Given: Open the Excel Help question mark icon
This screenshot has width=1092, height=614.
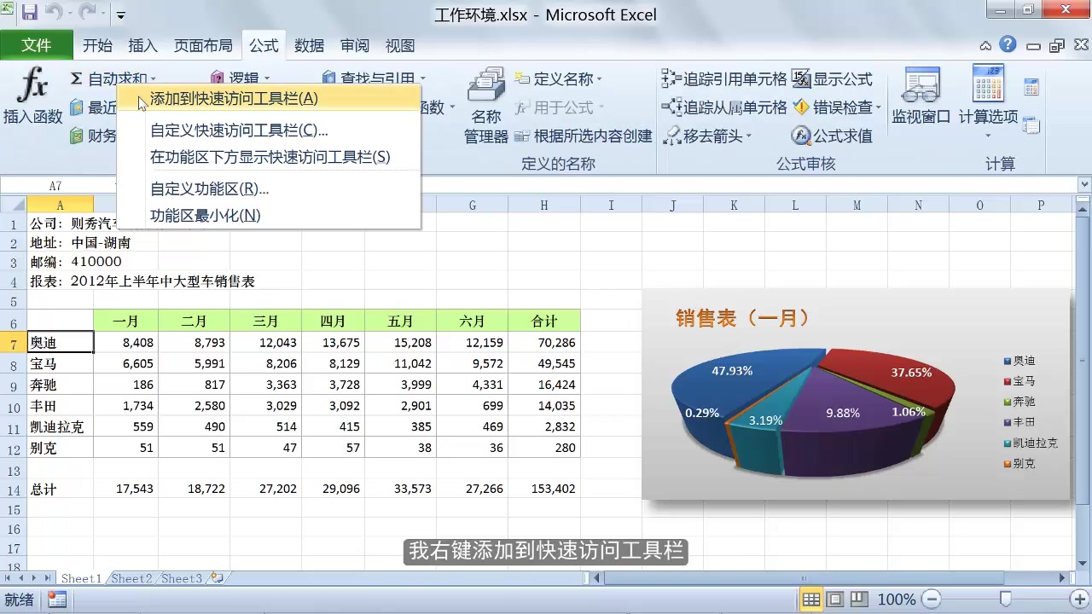Looking at the screenshot, I should click(1008, 45).
